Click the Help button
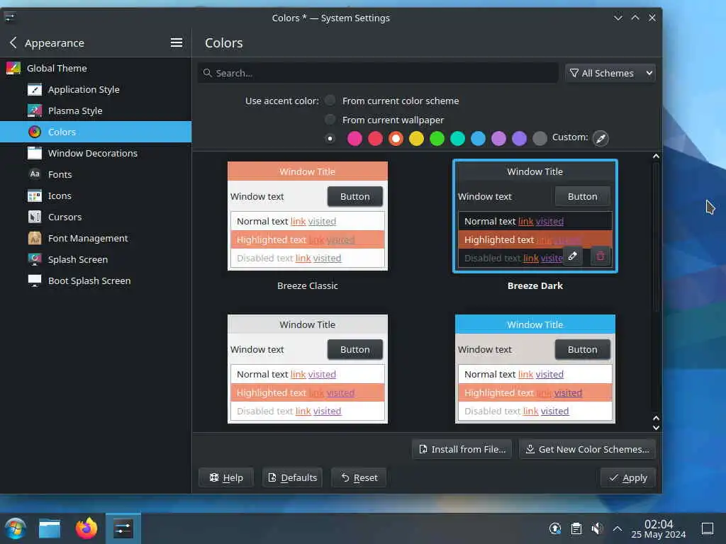This screenshot has width=726, height=544. click(226, 477)
